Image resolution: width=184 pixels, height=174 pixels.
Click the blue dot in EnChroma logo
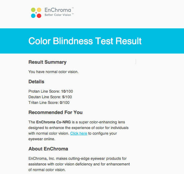[x=33, y=16]
